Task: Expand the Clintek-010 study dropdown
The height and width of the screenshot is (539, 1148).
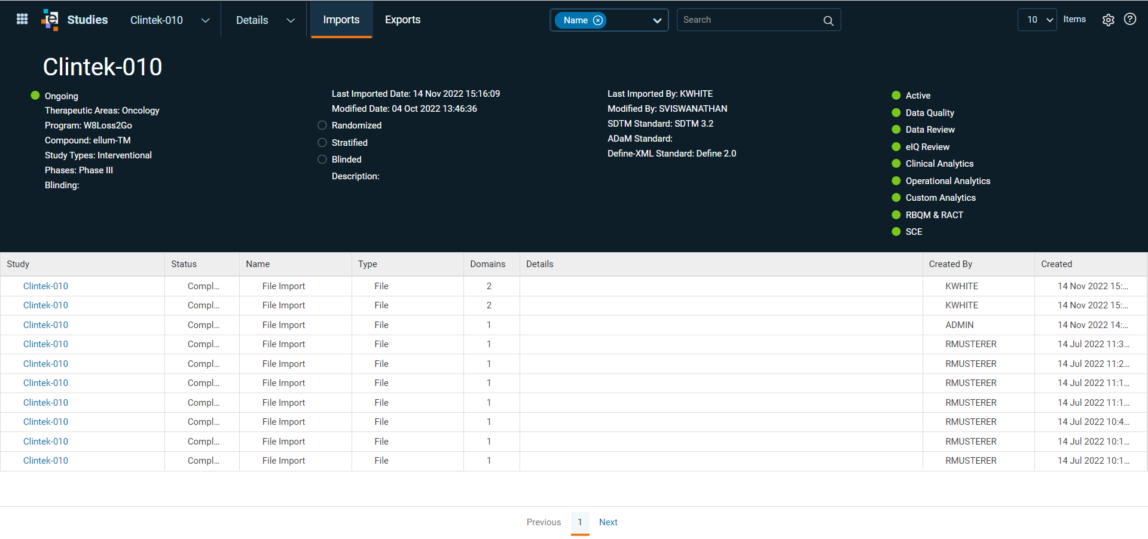Action: [x=205, y=20]
